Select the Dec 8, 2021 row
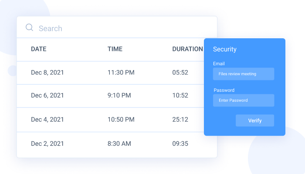This screenshot has height=174, width=305. pyautogui.click(x=47, y=73)
